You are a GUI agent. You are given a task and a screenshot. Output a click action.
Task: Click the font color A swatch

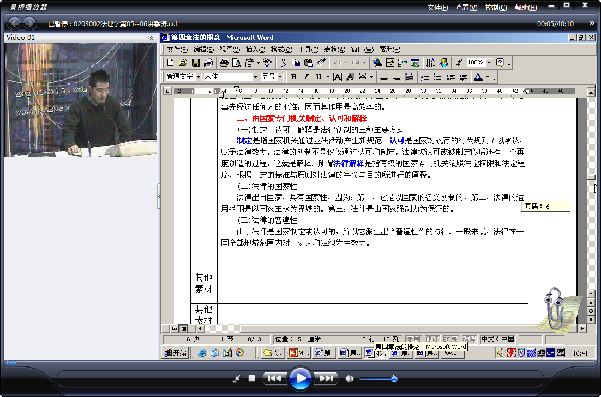(478, 77)
